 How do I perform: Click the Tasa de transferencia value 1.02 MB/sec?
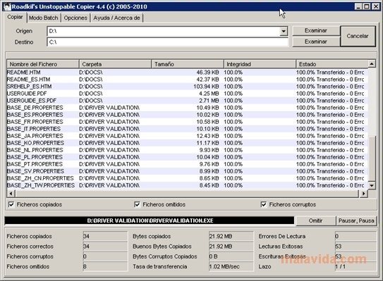coord(231,266)
